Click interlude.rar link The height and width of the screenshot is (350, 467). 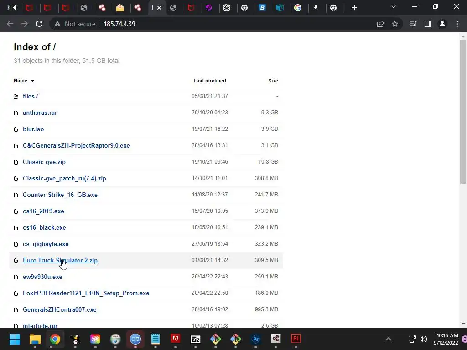point(40,325)
